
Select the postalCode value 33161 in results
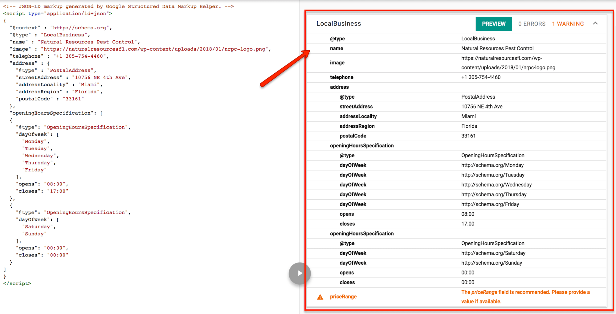pyautogui.click(x=468, y=136)
